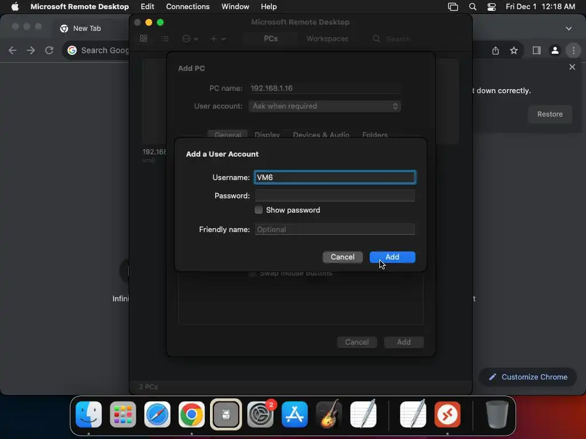This screenshot has height=439, width=586.
Task: Switch to the Devices & Audio tab
Action: [321, 135]
